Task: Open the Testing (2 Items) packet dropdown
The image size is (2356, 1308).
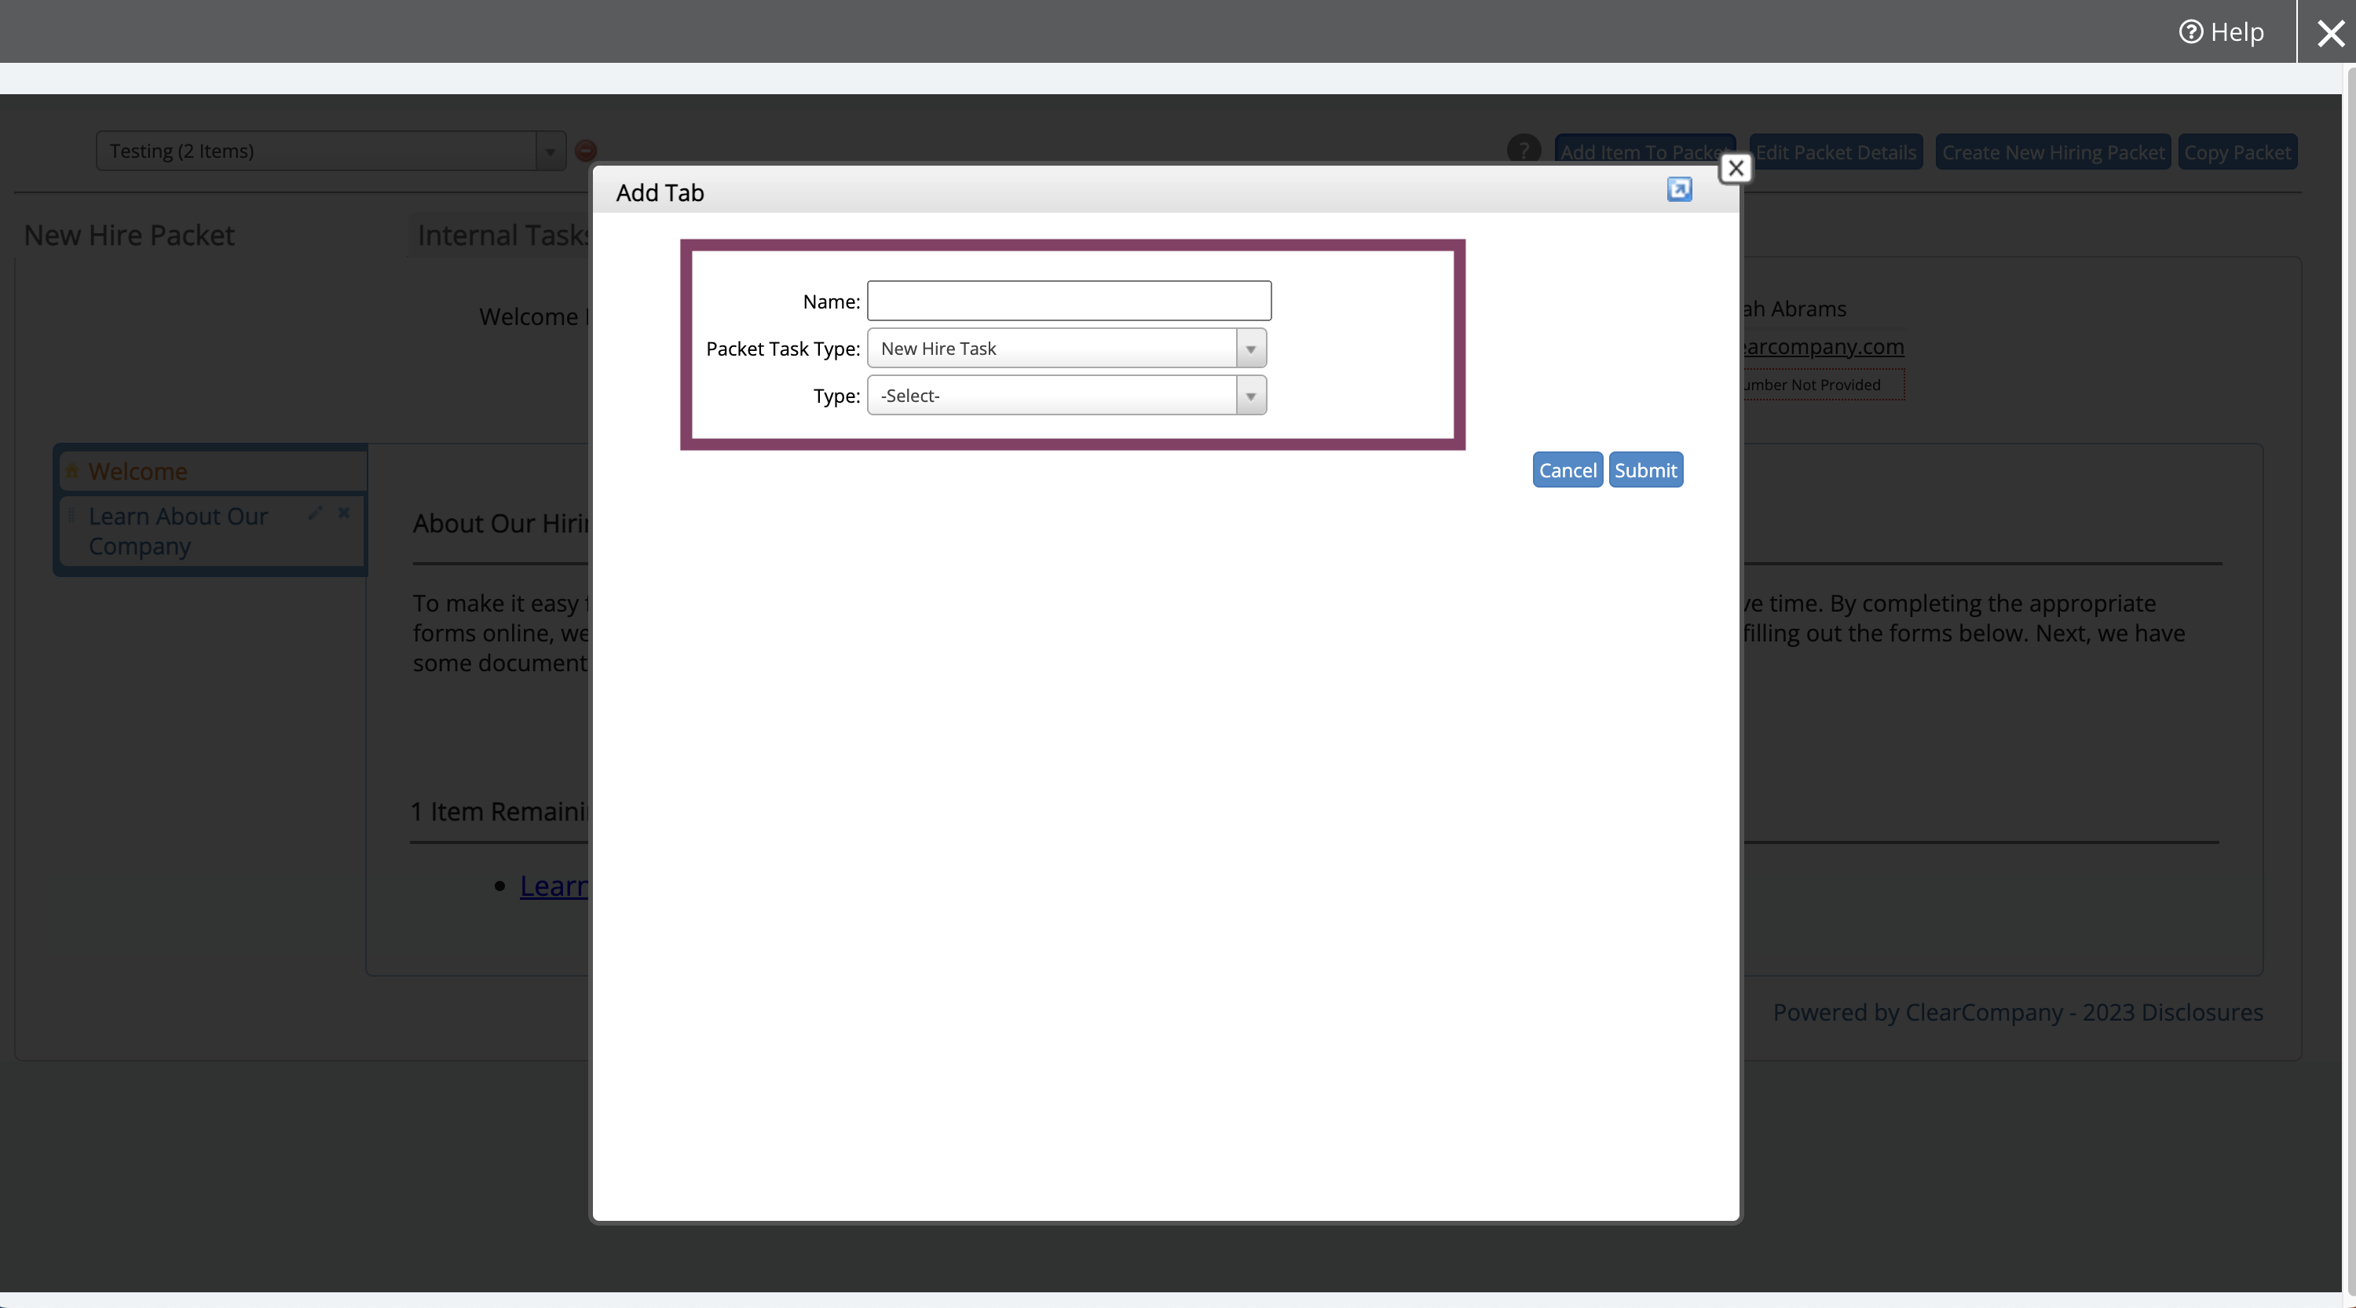Action: pos(330,151)
